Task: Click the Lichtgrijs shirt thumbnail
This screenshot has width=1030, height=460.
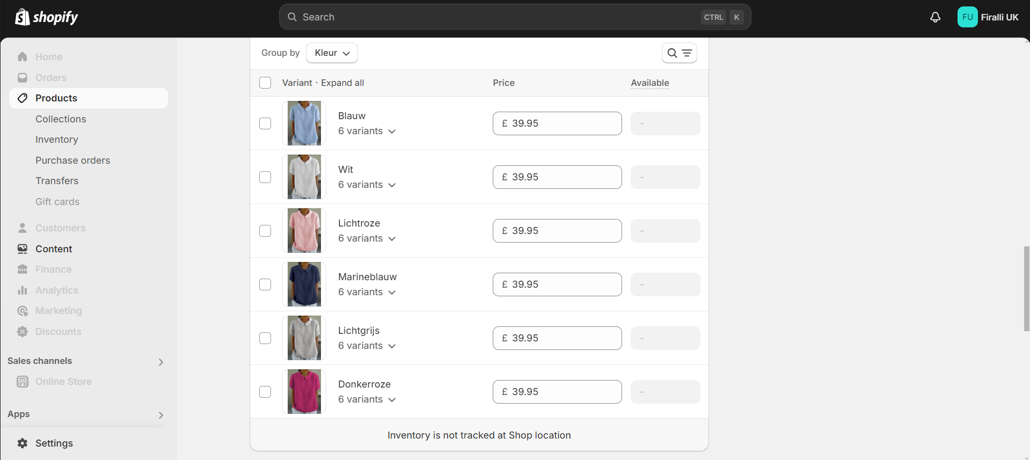Action: coord(304,338)
